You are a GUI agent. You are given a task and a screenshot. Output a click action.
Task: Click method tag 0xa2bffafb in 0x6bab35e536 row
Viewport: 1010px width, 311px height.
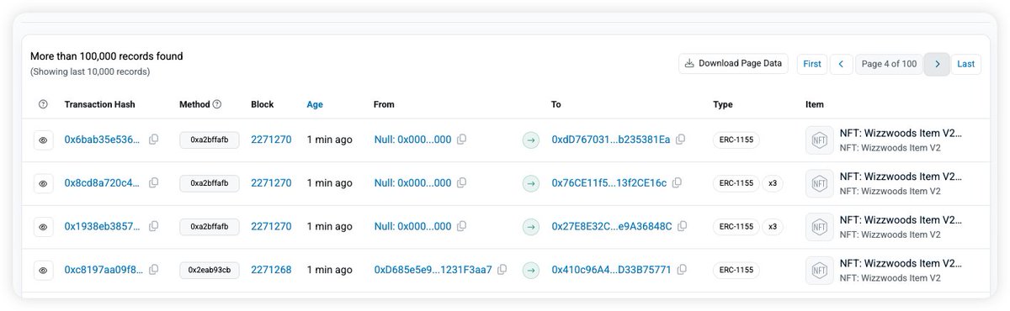coord(210,140)
